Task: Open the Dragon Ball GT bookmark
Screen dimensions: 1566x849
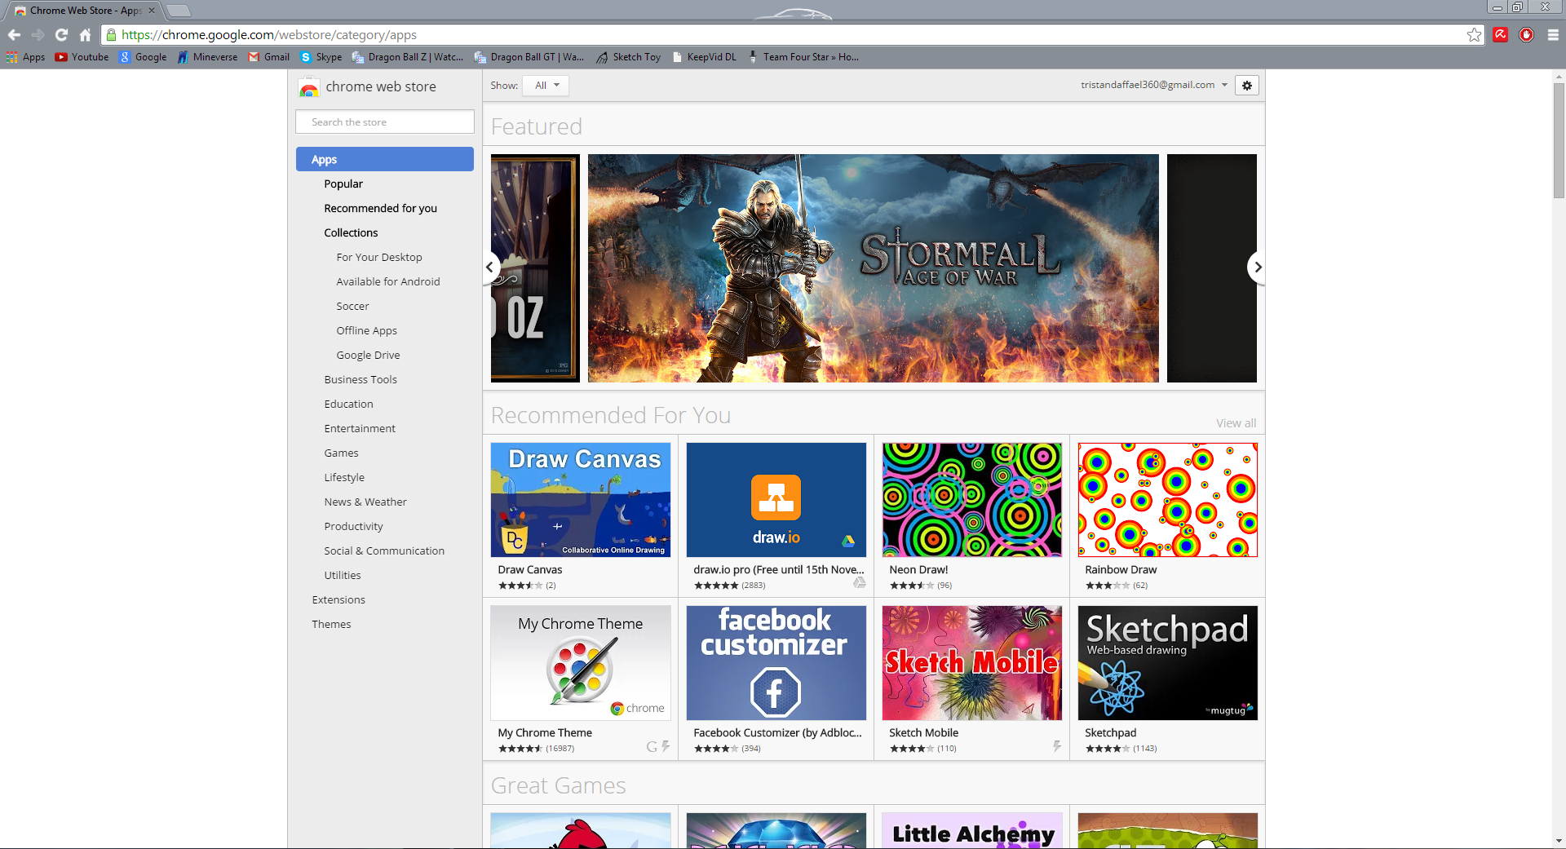Action: click(529, 57)
